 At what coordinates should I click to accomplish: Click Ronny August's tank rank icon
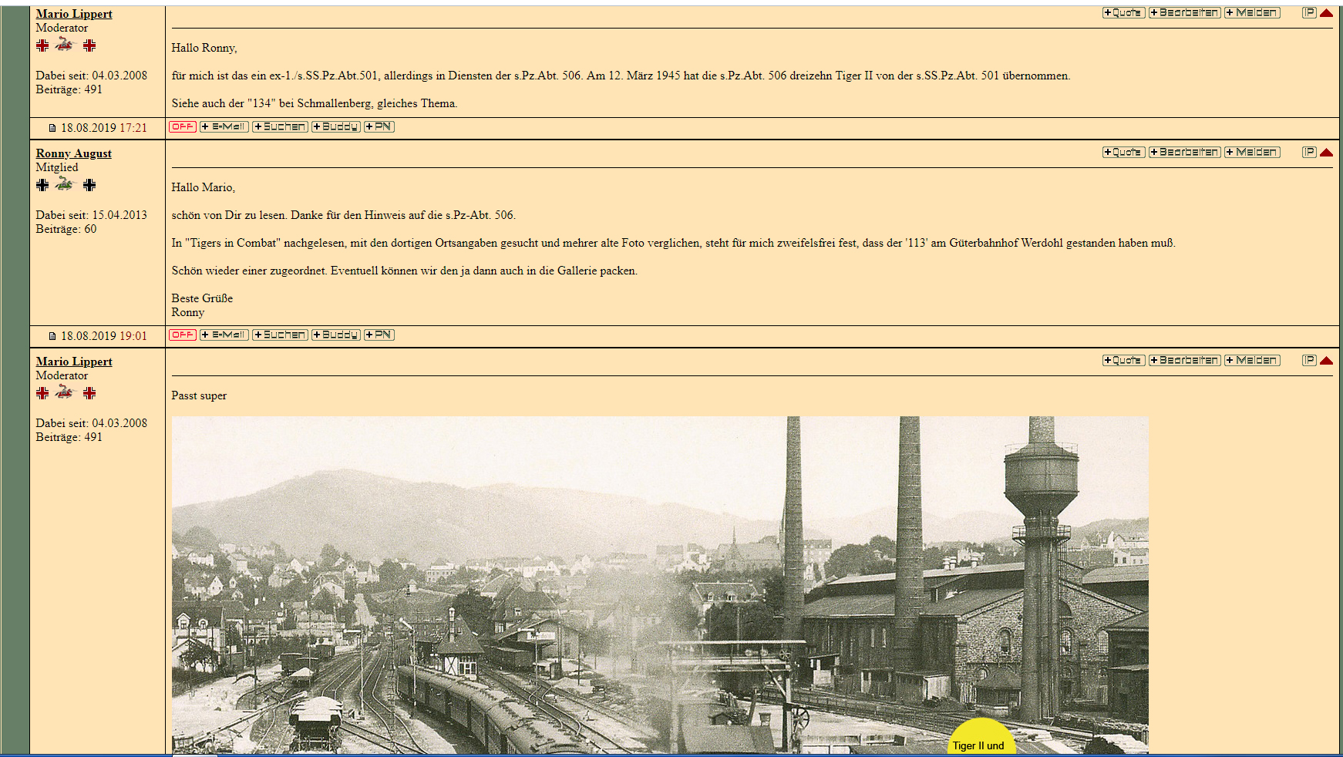[65, 184]
